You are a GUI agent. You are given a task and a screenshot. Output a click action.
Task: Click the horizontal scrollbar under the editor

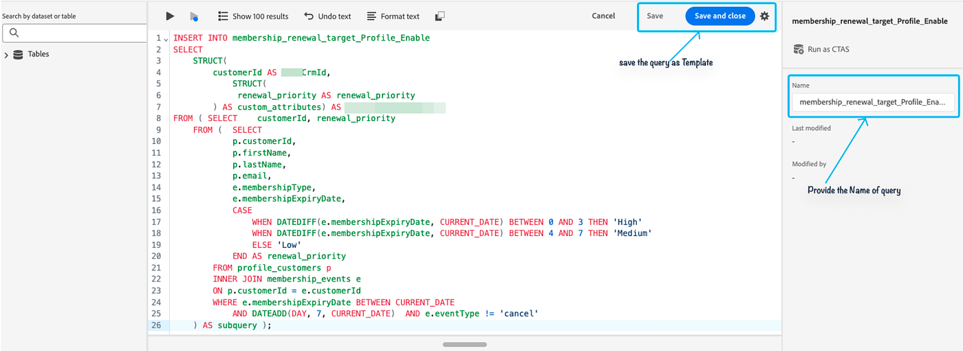coord(465,344)
